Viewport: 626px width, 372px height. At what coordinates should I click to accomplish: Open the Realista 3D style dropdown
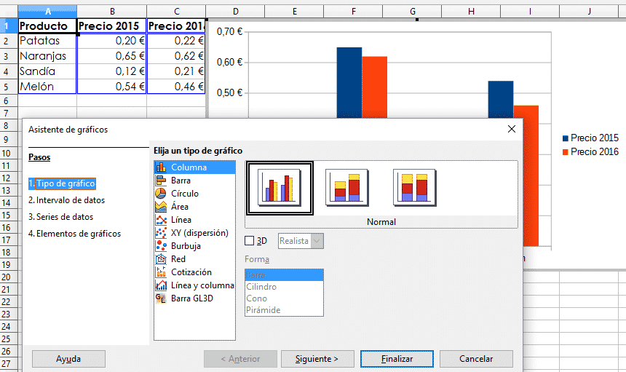coord(301,241)
